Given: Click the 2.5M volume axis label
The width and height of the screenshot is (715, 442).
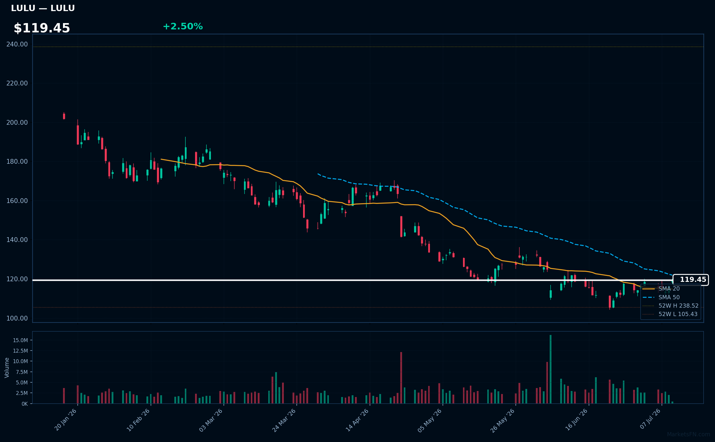Looking at the screenshot, I should pos(22,393).
